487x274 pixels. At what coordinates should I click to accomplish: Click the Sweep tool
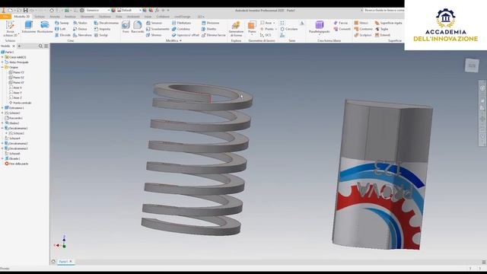tap(62, 23)
